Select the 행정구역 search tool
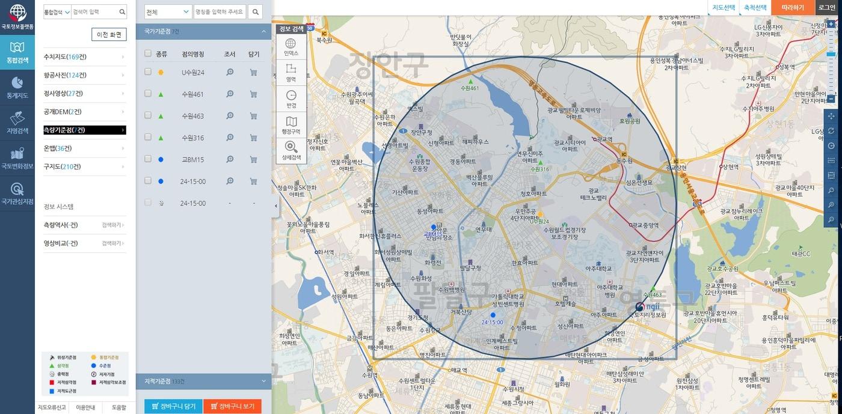This screenshot has height=414, width=842. coord(291,125)
